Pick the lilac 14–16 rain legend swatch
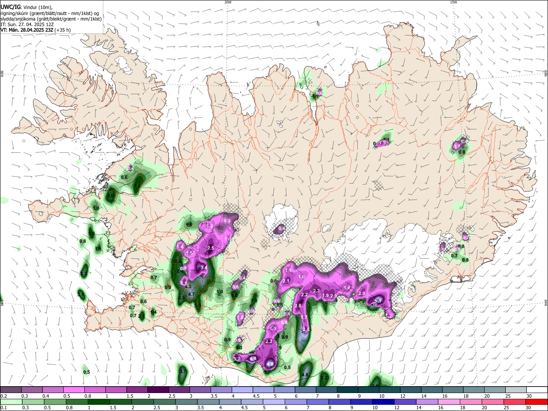548x411 pixels. click(x=427, y=402)
